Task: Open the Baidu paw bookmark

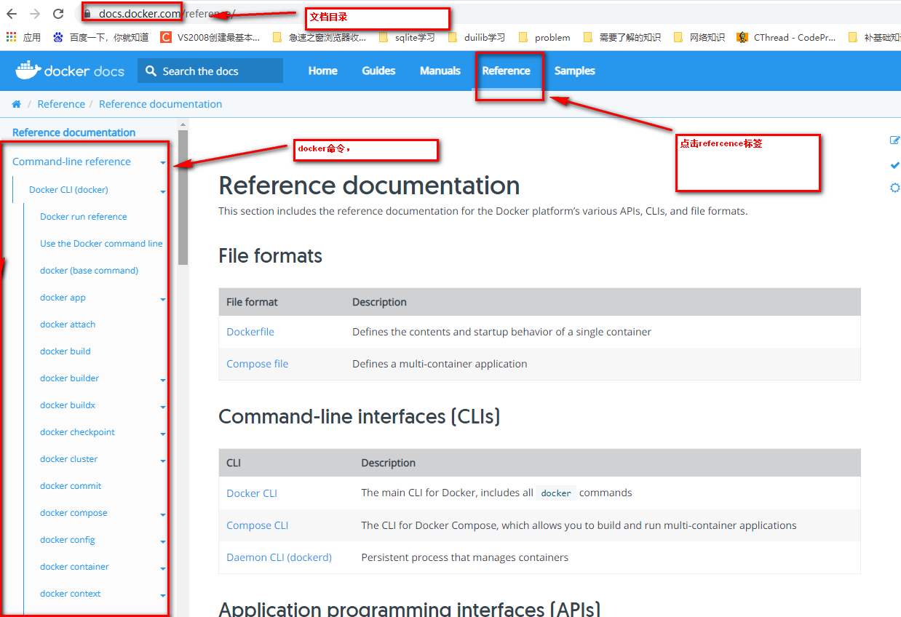Action: tap(58, 37)
